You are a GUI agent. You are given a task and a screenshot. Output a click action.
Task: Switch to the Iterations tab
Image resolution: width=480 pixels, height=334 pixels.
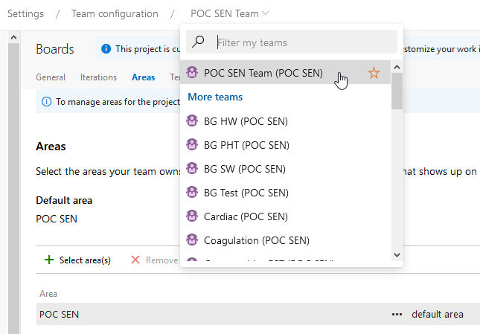(98, 77)
